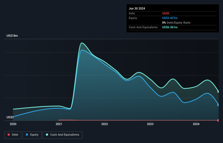Click the Equity value US$3.427m in tooltip

click(170, 18)
